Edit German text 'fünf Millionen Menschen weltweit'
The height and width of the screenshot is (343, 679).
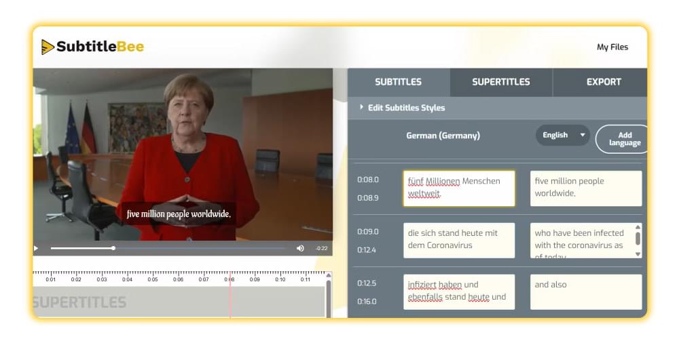pos(459,188)
